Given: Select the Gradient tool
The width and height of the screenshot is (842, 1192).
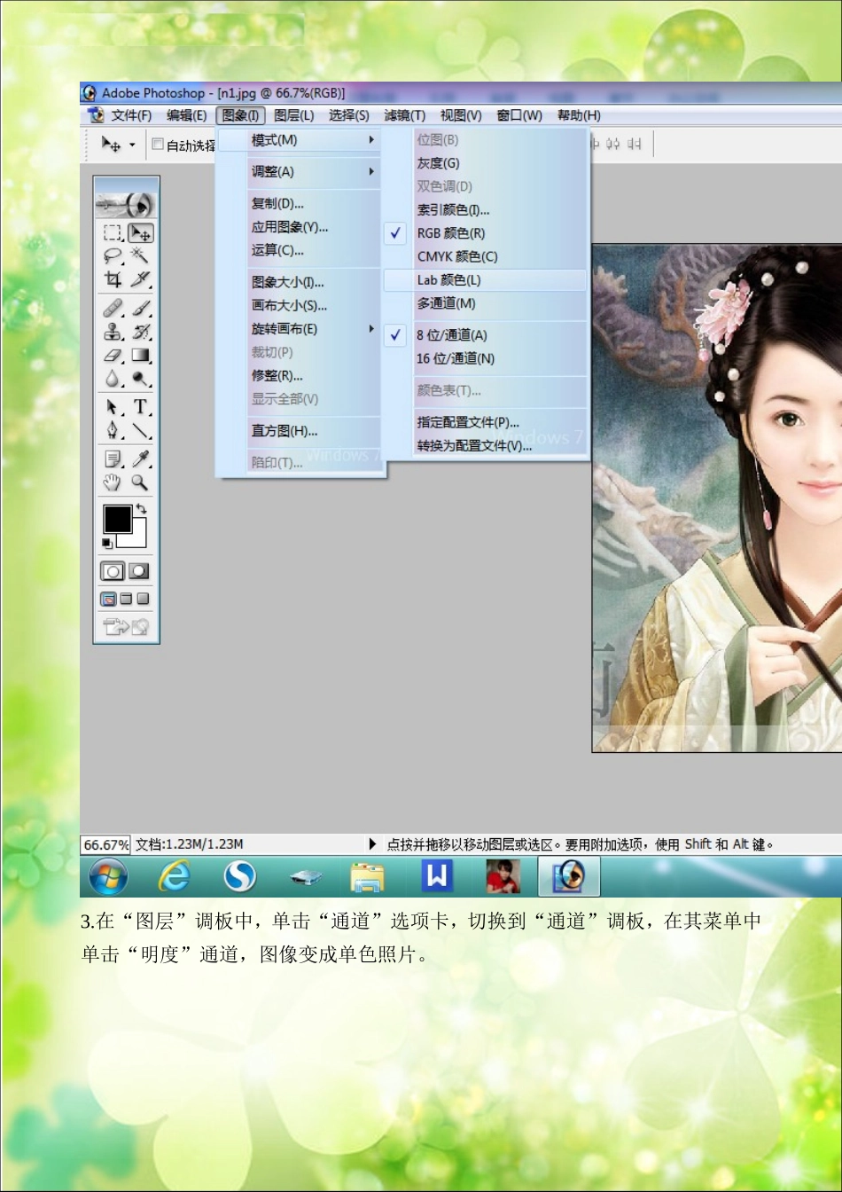Looking at the screenshot, I should (140, 356).
